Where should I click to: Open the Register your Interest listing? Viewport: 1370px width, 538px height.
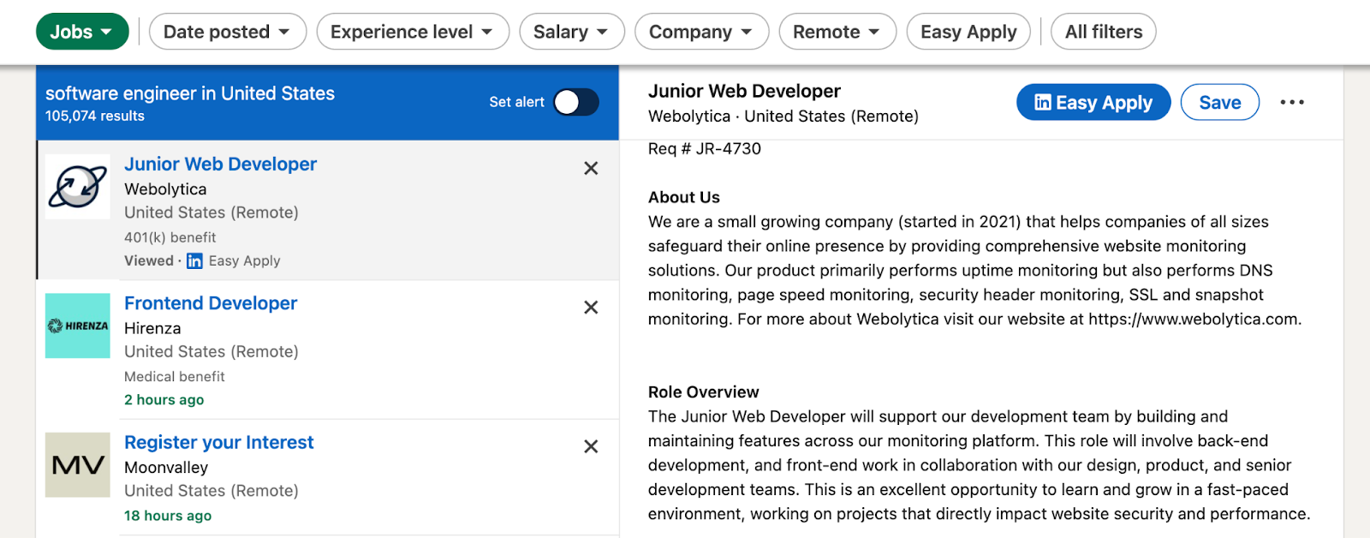tap(219, 442)
